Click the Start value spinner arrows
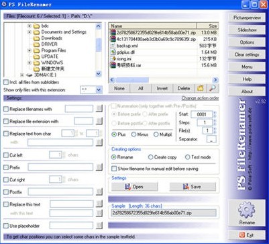269x244 pixels. (x=215, y=114)
